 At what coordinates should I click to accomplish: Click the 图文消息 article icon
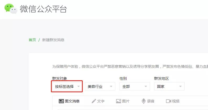(61, 101)
